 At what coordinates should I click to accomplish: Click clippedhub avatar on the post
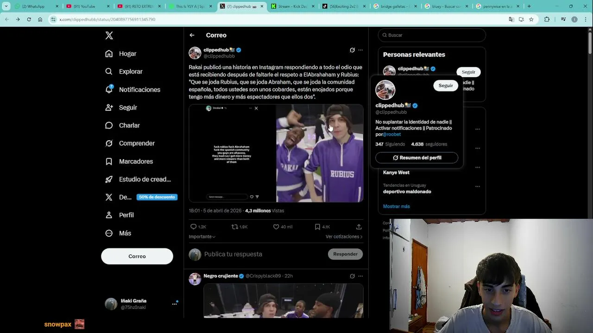[195, 53]
